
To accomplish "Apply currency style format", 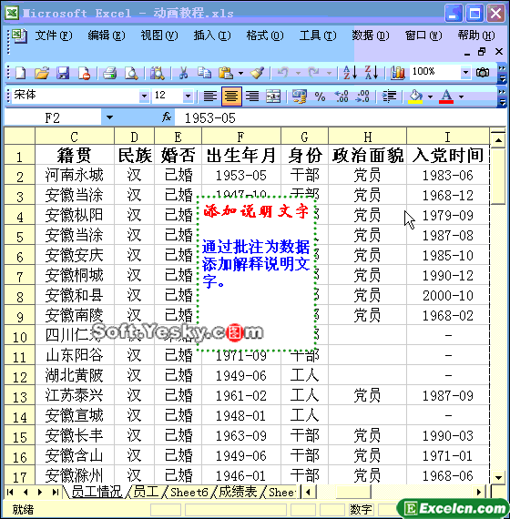I will 299,97.
